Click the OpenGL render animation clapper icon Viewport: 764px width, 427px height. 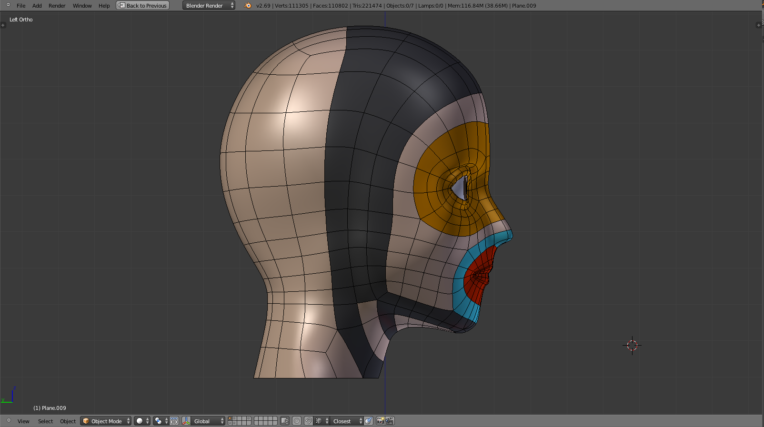coord(390,421)
